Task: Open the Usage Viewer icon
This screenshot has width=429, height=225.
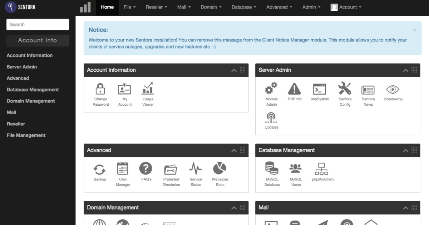Action: [148, 89]
